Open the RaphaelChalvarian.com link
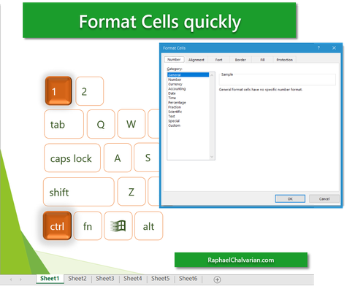This screenshot has width=347, height=286. coord(241,260)
